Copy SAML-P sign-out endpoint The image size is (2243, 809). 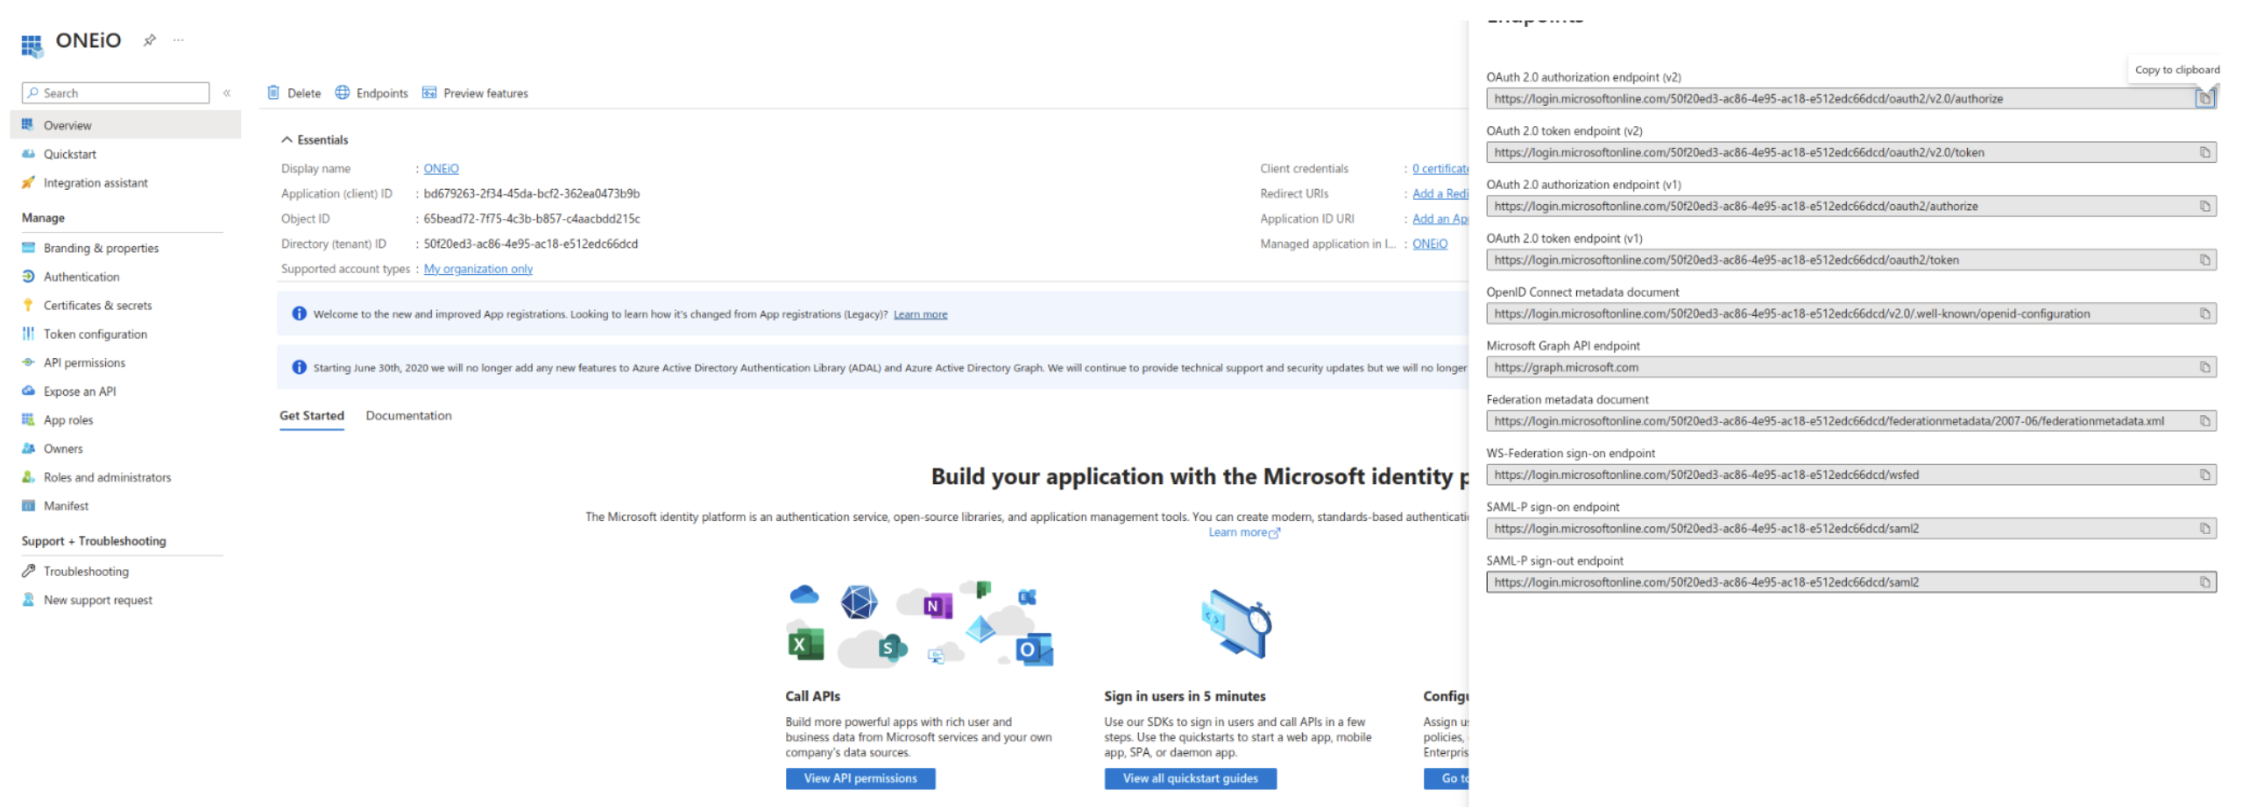(x=2204, y=582)
